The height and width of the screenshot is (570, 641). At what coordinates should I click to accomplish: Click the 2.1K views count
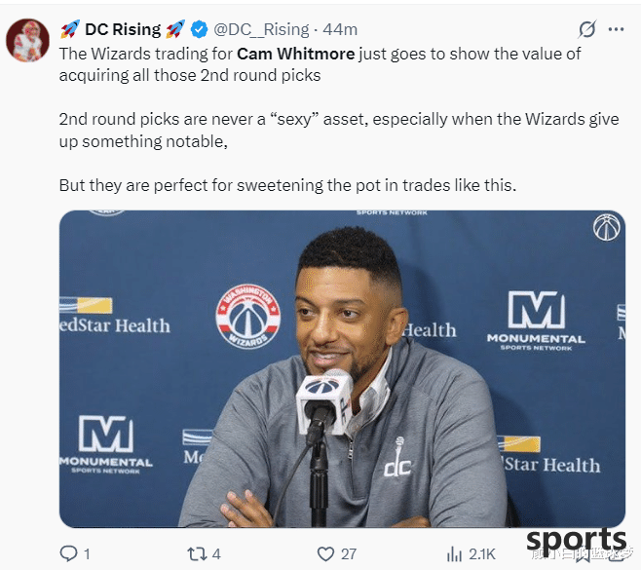click(482, 554)
